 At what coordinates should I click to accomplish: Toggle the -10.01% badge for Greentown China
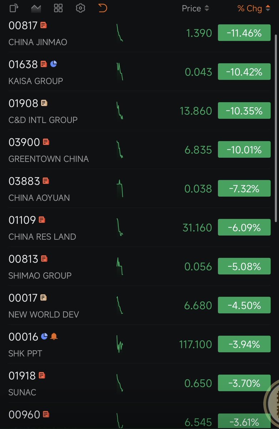tap(244, 150)
